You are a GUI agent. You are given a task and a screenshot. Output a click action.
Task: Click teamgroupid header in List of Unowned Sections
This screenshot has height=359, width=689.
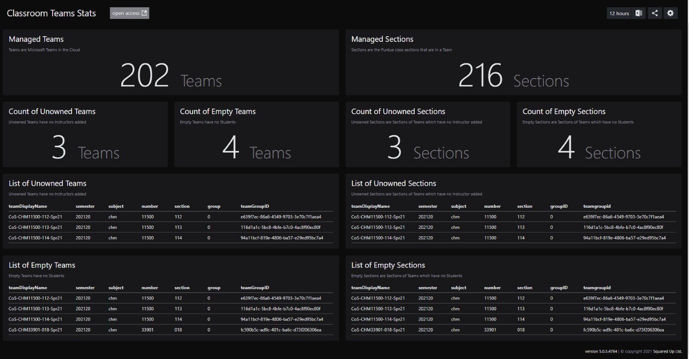pos(597,206)
